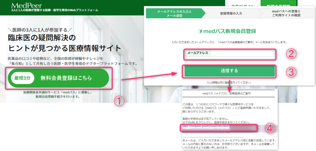
Task: Click the 最短3分 badge on the green button
Action: tap(23, 78)
